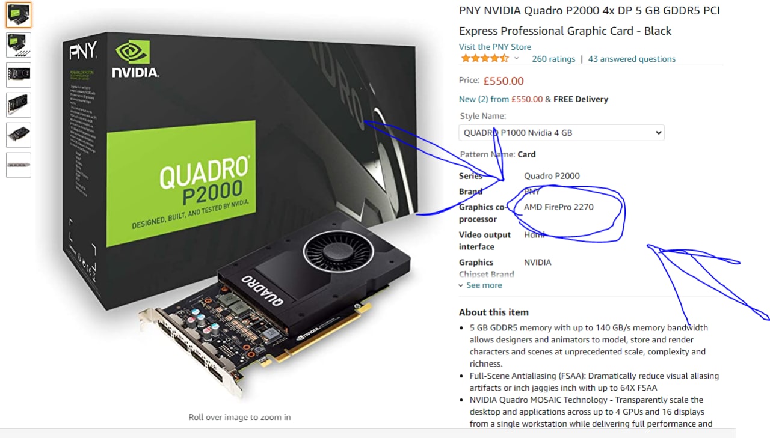The width and height of the screenshot is (770, 438).
Task: Open the 260 ratings link
Action: [x=553, y=59]
